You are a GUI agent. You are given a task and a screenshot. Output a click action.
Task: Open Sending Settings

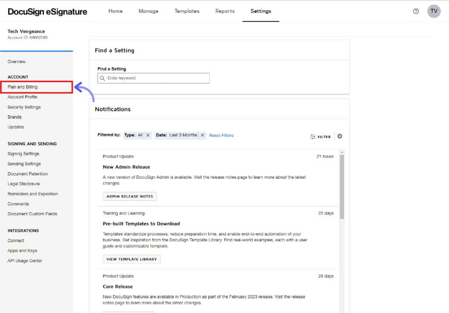pos(24,164)
